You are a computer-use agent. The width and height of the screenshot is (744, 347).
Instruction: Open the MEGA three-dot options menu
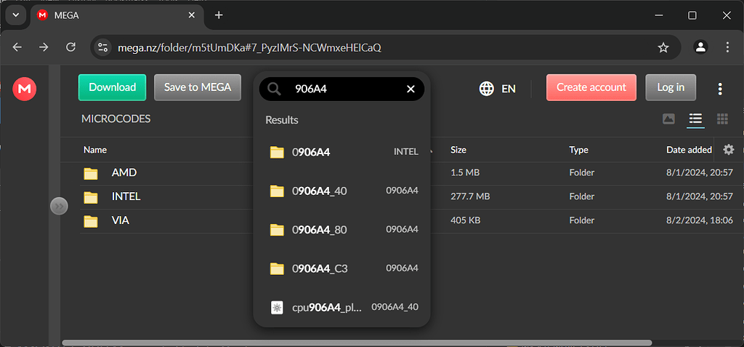[x=720, y=89]
